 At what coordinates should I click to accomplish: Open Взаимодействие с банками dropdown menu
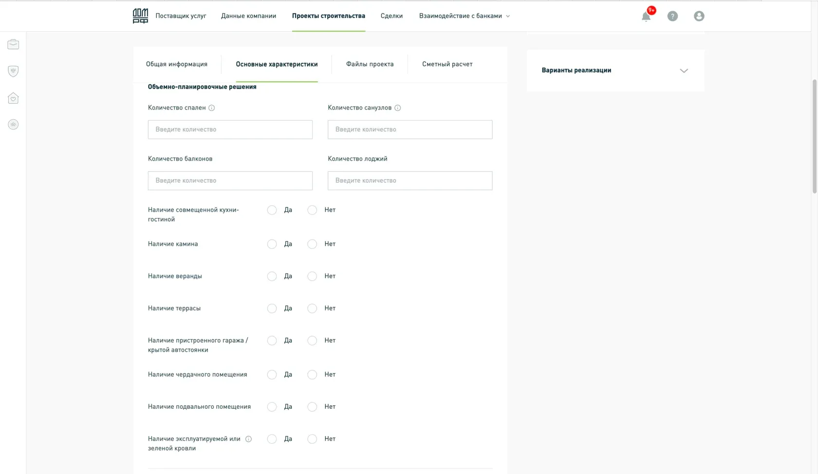tap(465, 16)
